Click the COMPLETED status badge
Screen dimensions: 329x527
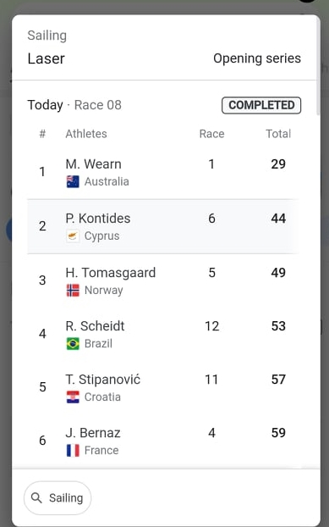tap(261, 105)
